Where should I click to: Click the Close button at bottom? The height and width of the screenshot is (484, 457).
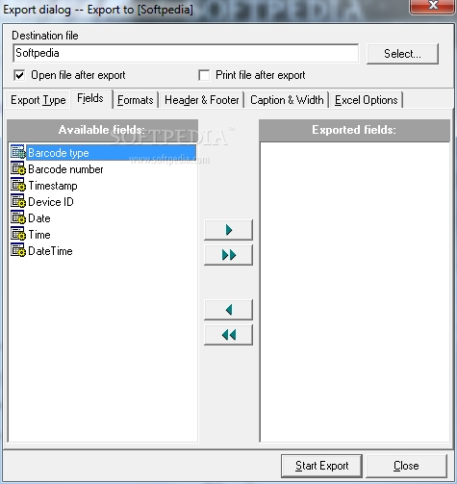pyautogui.click(x=406, y=466)
